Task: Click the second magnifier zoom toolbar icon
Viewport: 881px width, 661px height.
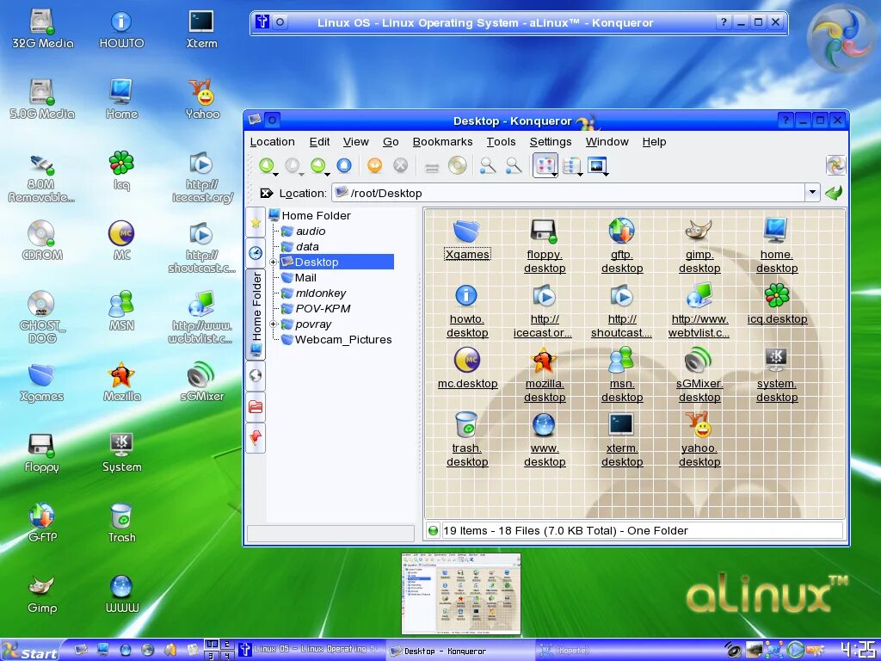Action: (x=514, y=165)
